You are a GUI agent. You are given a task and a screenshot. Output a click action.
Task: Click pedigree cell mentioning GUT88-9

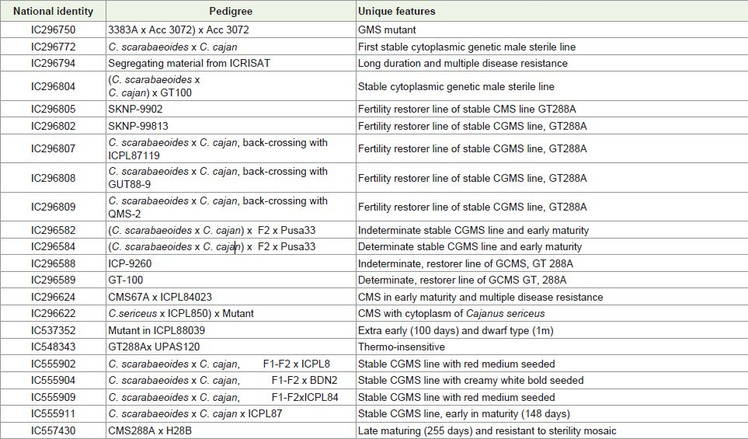[x=231, y=178]
